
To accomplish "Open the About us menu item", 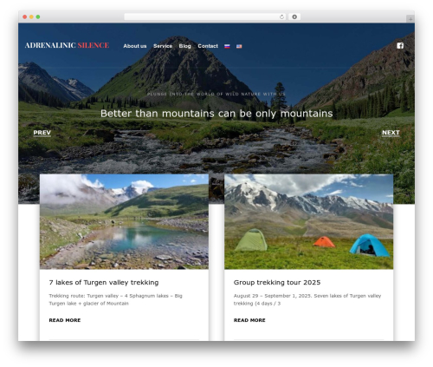I will click(135, 46).
